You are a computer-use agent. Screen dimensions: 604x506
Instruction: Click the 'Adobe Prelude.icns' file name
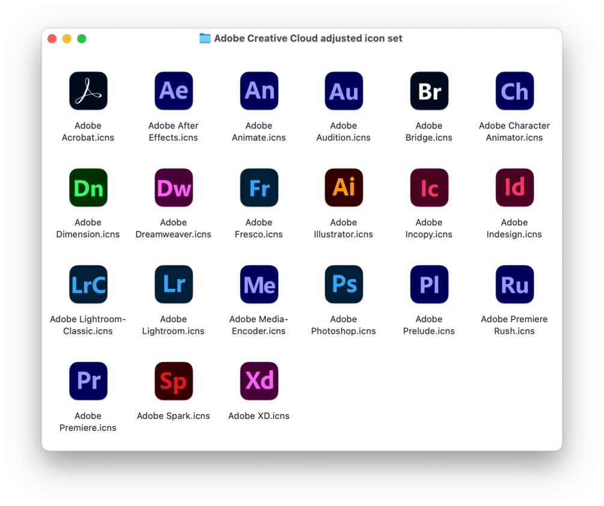(x=429, y=325)
